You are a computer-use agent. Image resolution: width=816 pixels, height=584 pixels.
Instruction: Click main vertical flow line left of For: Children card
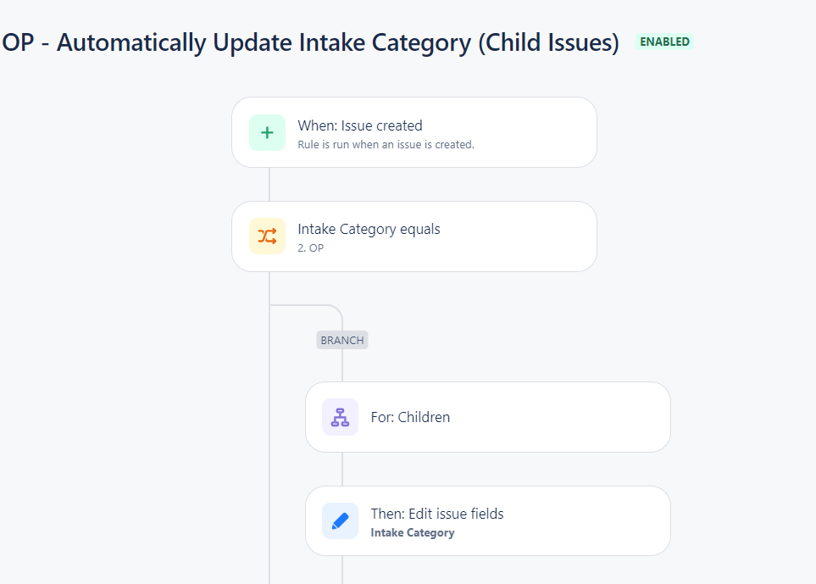pos(269,417)
